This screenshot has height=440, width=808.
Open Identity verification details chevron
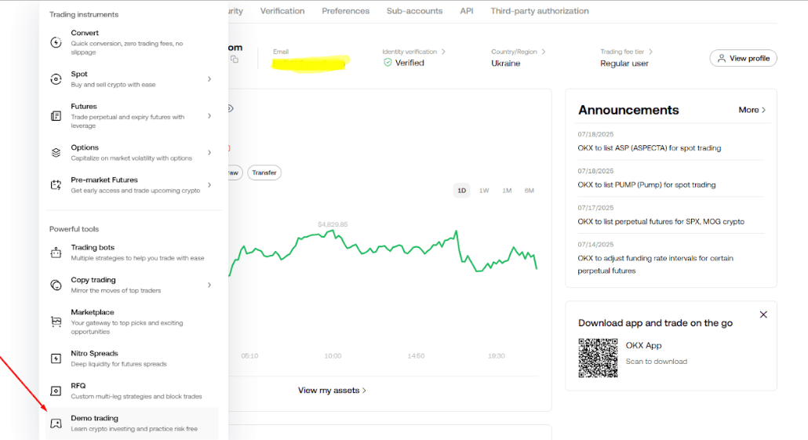click(443, 52)
